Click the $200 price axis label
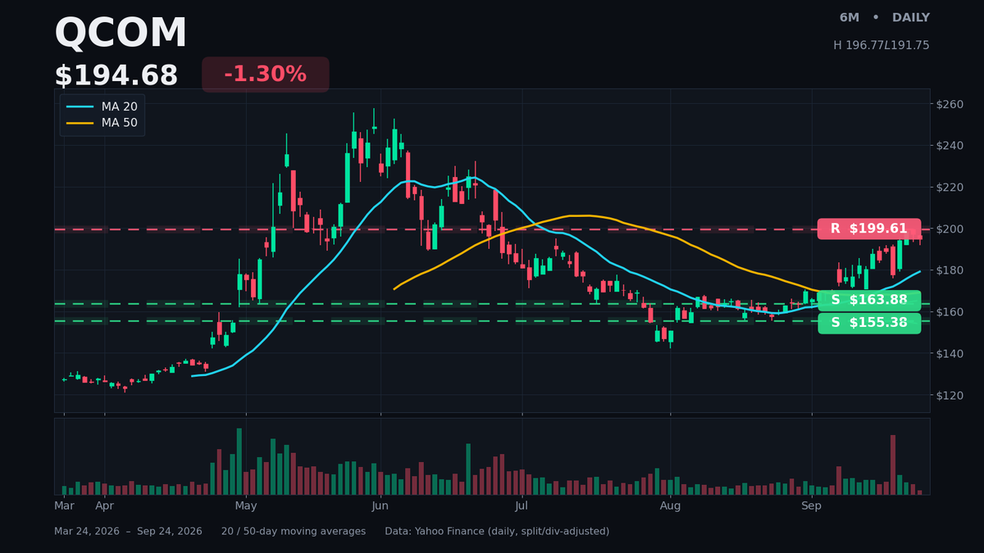Screen dimensions: 984x553 click(x=950, y=229)
